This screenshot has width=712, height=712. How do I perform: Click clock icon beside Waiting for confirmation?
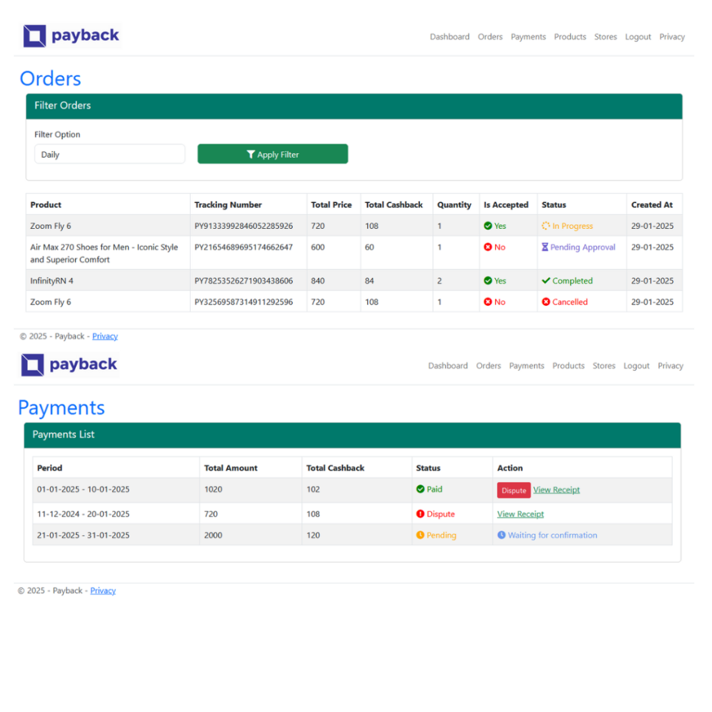pos(501,535)
